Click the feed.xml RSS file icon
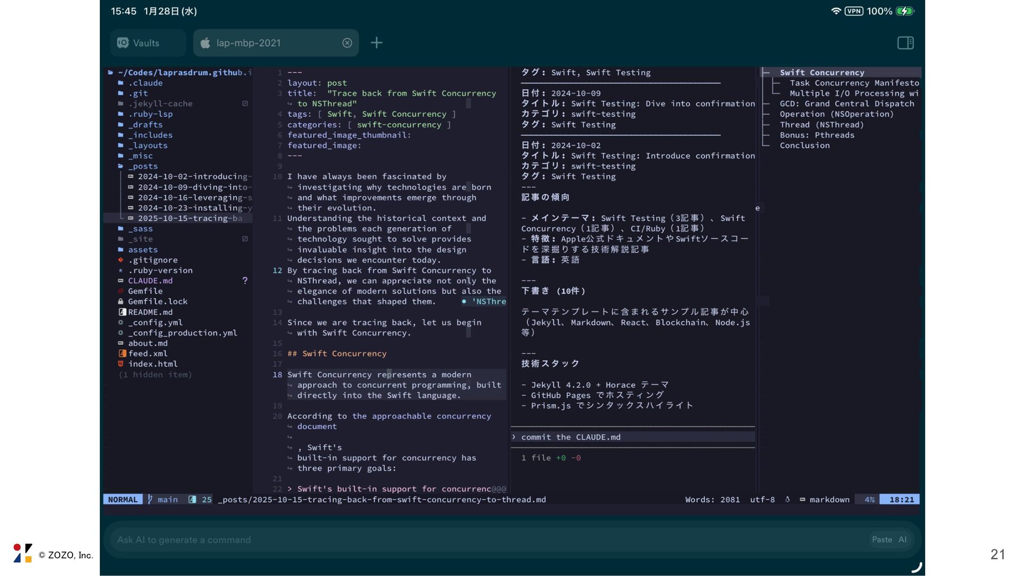Screen dimensions: 1025x576 coord(122,354)
